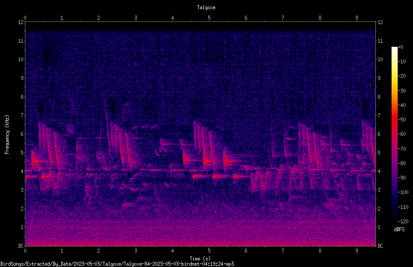The height and width of the screenshot is (267, 413).
Task: Click the yellow -20 region of the color bar
Action: [x=394, y=76]
